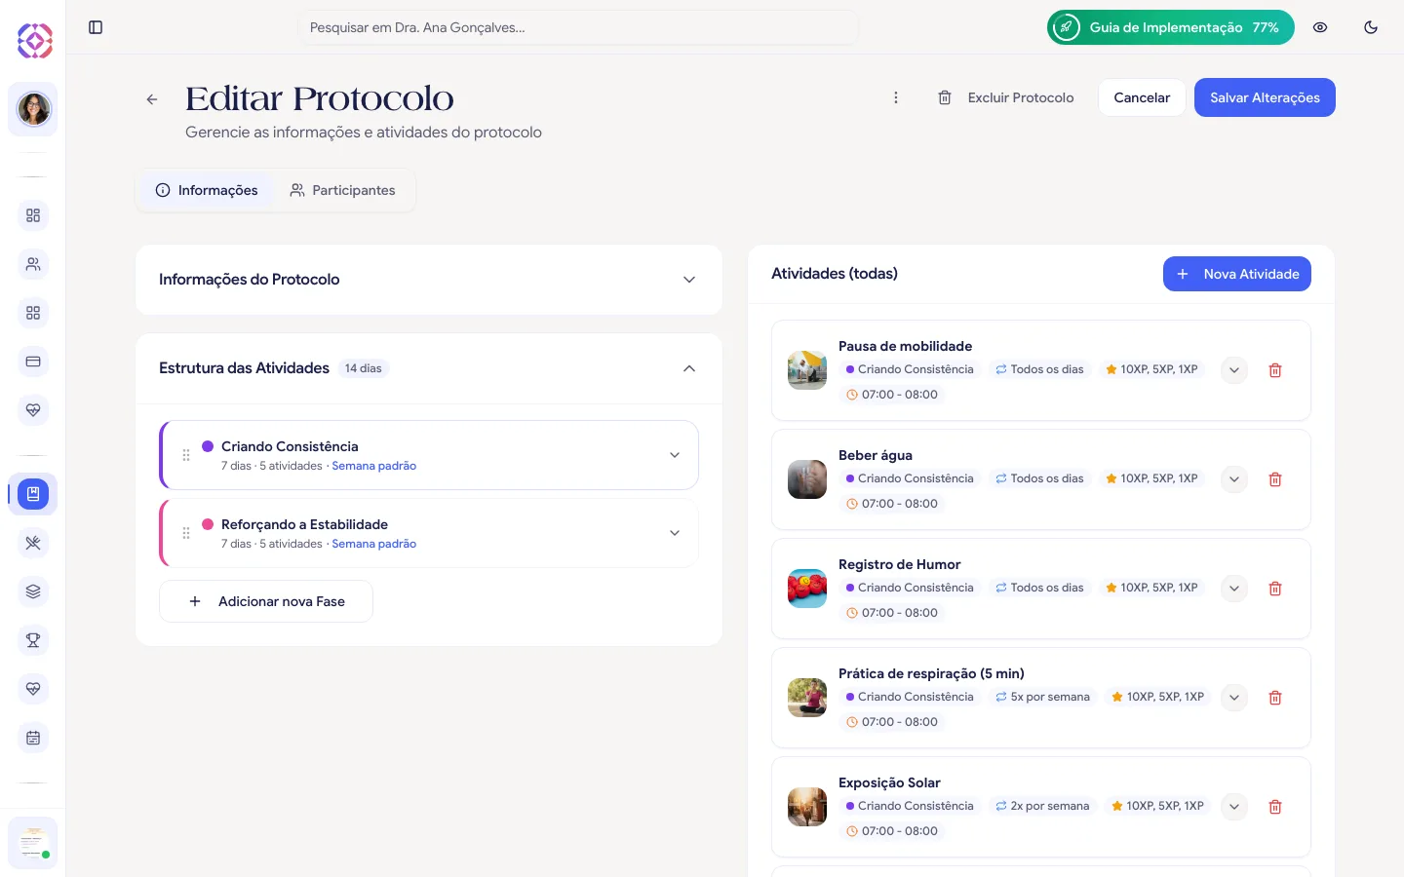Toggle dark mode with moon icon
Viewport: 1404px width, 877px height.
pyautogui.click(x=1371, y=27)
